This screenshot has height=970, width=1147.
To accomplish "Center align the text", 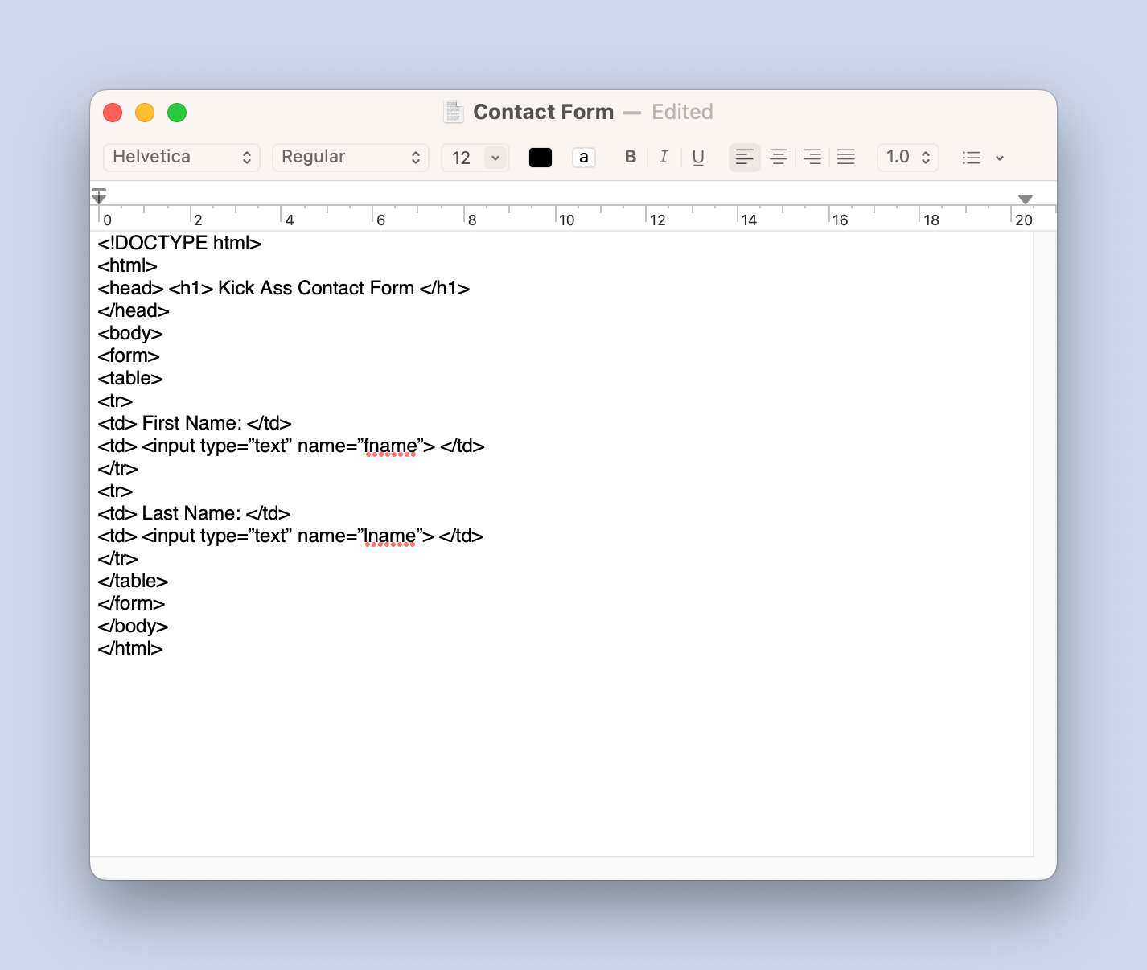I will [x=778, y=157].
